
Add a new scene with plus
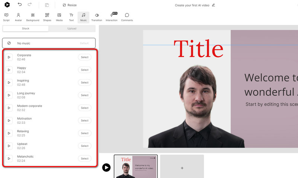[x=182, y=168]
